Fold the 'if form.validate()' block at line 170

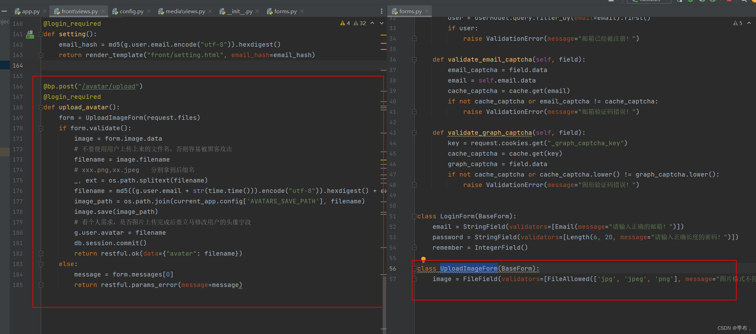41,128
